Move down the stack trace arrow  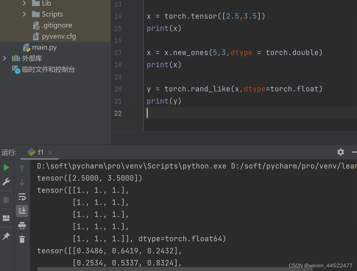pyautogui.click(x=22, y=182)
